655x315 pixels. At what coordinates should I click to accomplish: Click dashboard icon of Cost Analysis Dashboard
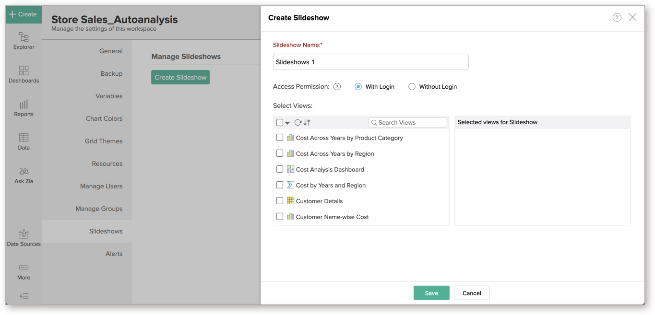[290, 169]
